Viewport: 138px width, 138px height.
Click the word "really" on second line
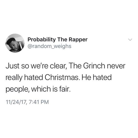click(14, 78)
